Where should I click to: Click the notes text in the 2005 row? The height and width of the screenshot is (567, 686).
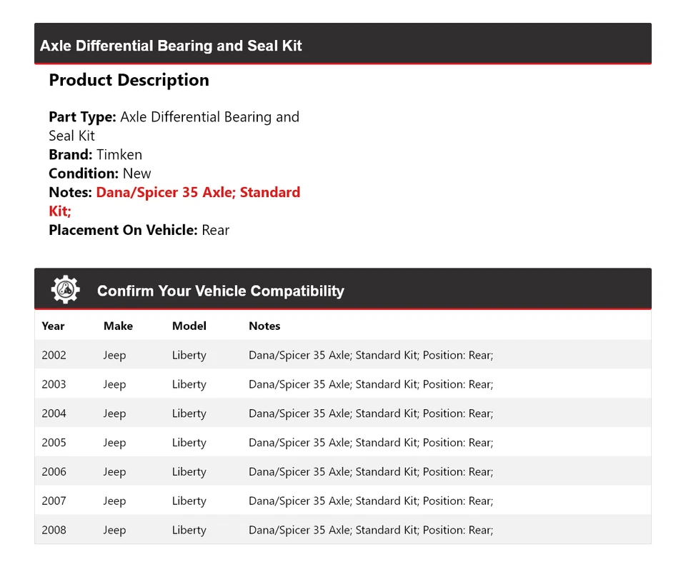click(371, 443)
